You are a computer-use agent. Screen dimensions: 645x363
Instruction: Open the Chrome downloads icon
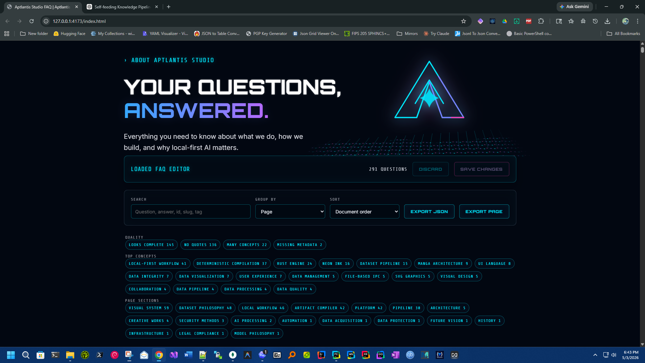click(x=607, y=21)
